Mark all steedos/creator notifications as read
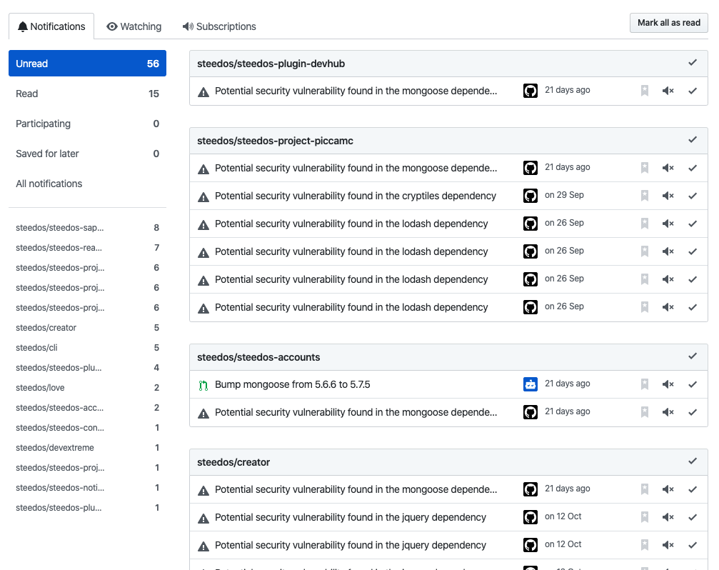The image size is (719, 570). 693,461
